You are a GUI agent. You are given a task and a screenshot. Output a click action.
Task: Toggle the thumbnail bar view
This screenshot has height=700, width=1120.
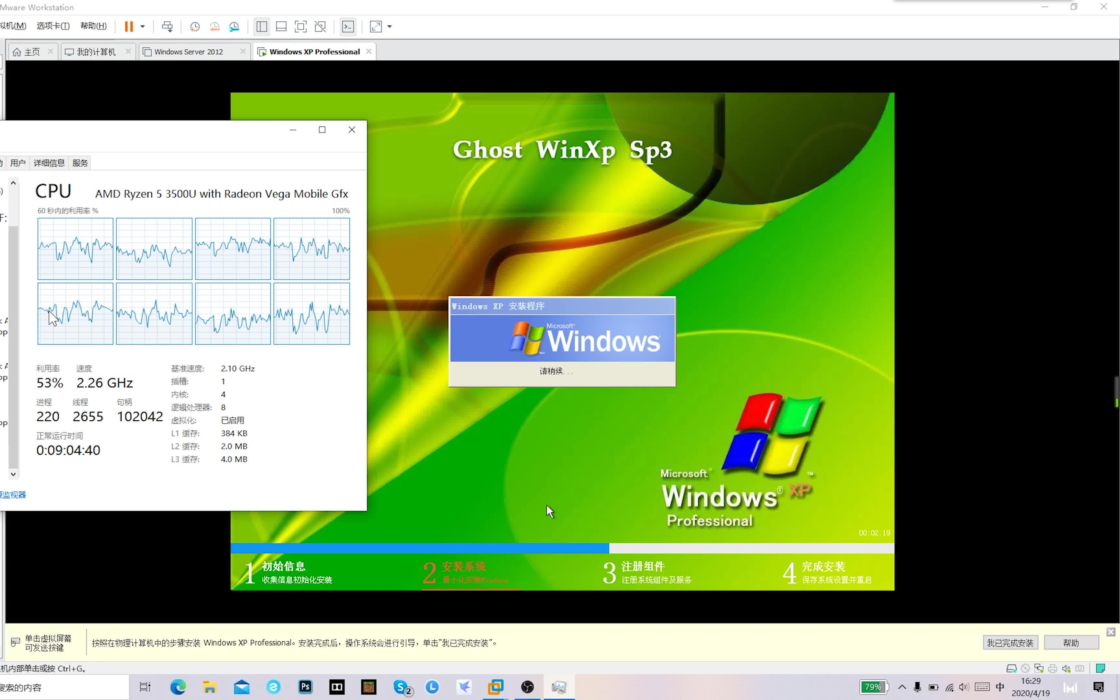pyautogui.click(x=281, y=26)
